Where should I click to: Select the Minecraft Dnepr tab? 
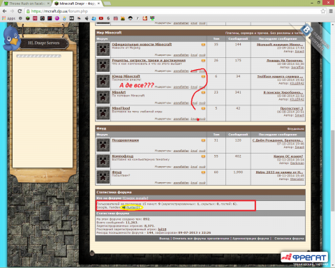(77, 3)
